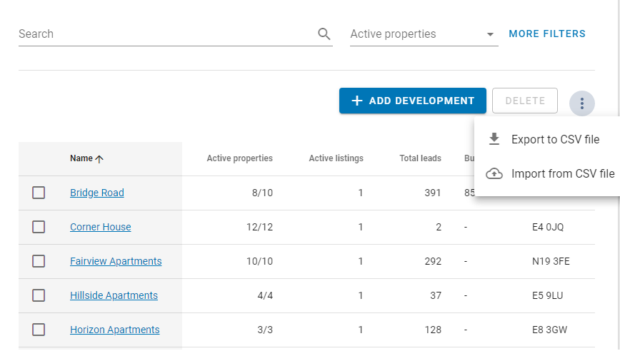Click postcode E5 9LU
The image size is (620, 351).
tap(547, 295)
